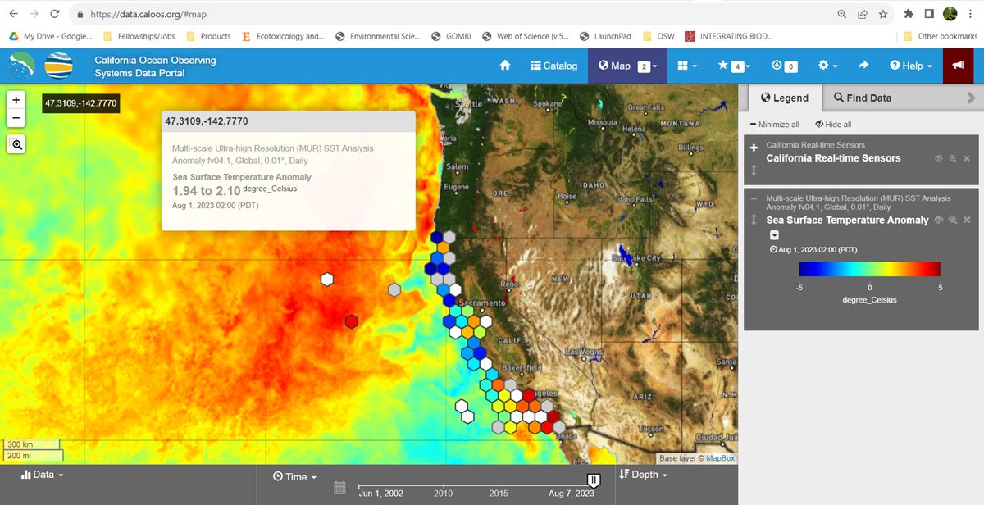984x505 pixels.
Task: Open the downloads queue showing 0
Action: coord(784,66)
